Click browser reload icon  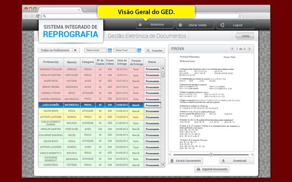(x=38, y=16)
